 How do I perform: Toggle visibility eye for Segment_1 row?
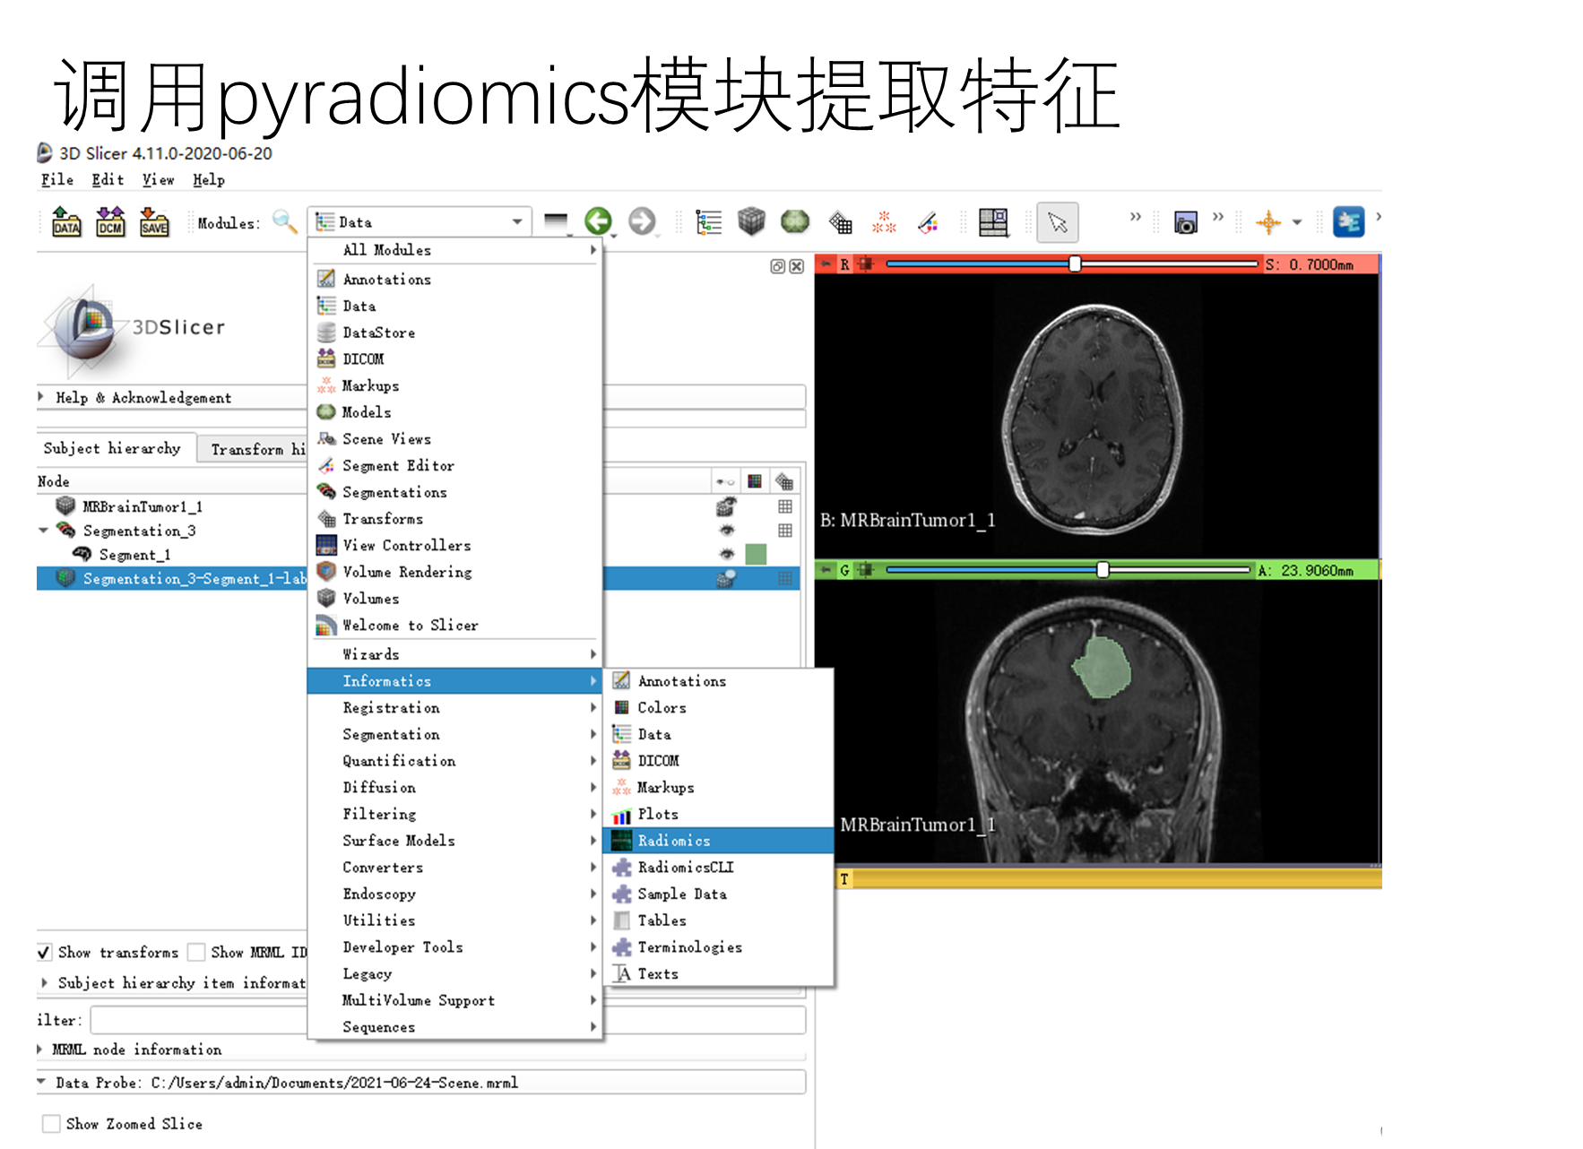(x=726, y=555)
